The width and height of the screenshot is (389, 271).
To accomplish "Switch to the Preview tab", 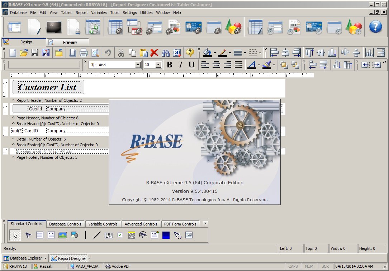I will coord(70,42).
